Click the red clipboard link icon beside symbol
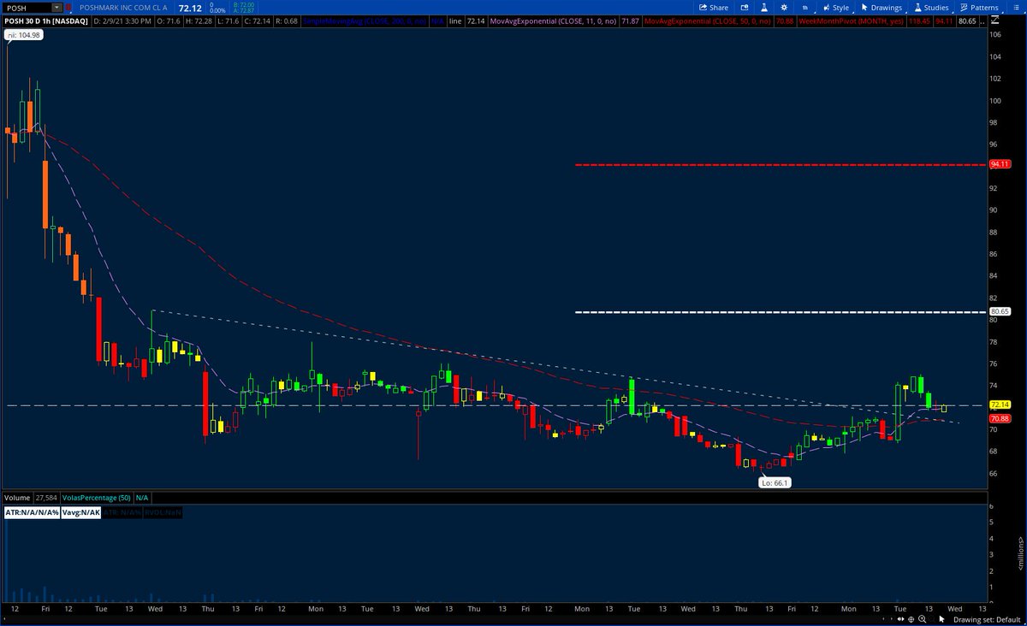The height and width of the screenshot is (626, 1027). tap(69, 8)
